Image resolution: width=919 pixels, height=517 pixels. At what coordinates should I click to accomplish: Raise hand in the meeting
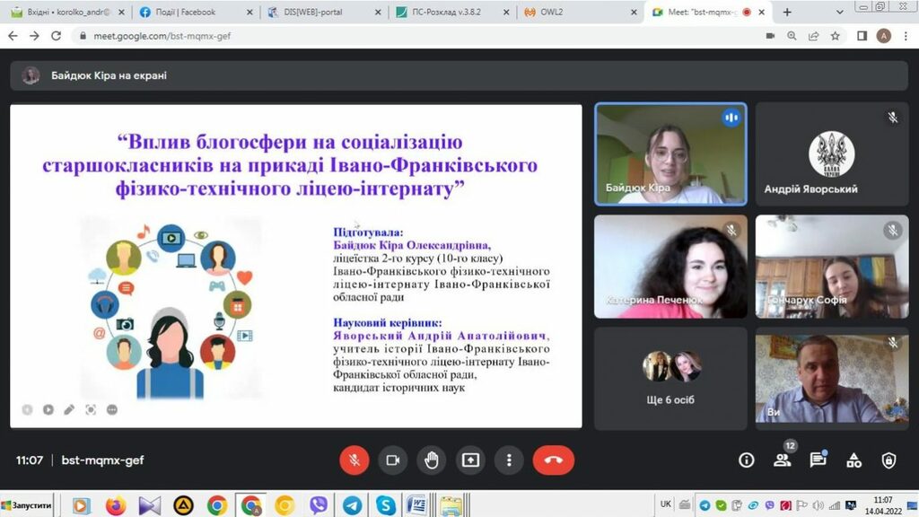point(432,460)
